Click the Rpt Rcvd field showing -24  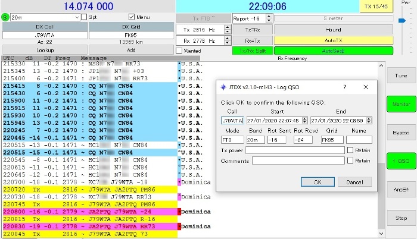303,140
